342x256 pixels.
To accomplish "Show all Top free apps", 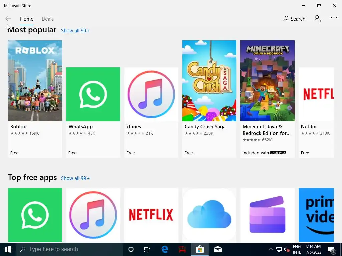I will pos(75,178).
